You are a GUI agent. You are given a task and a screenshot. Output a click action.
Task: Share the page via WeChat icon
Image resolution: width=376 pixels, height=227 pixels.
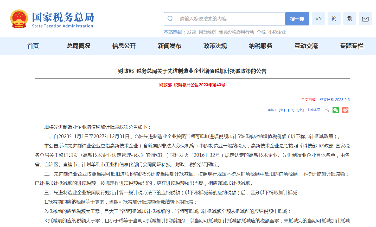336,110
